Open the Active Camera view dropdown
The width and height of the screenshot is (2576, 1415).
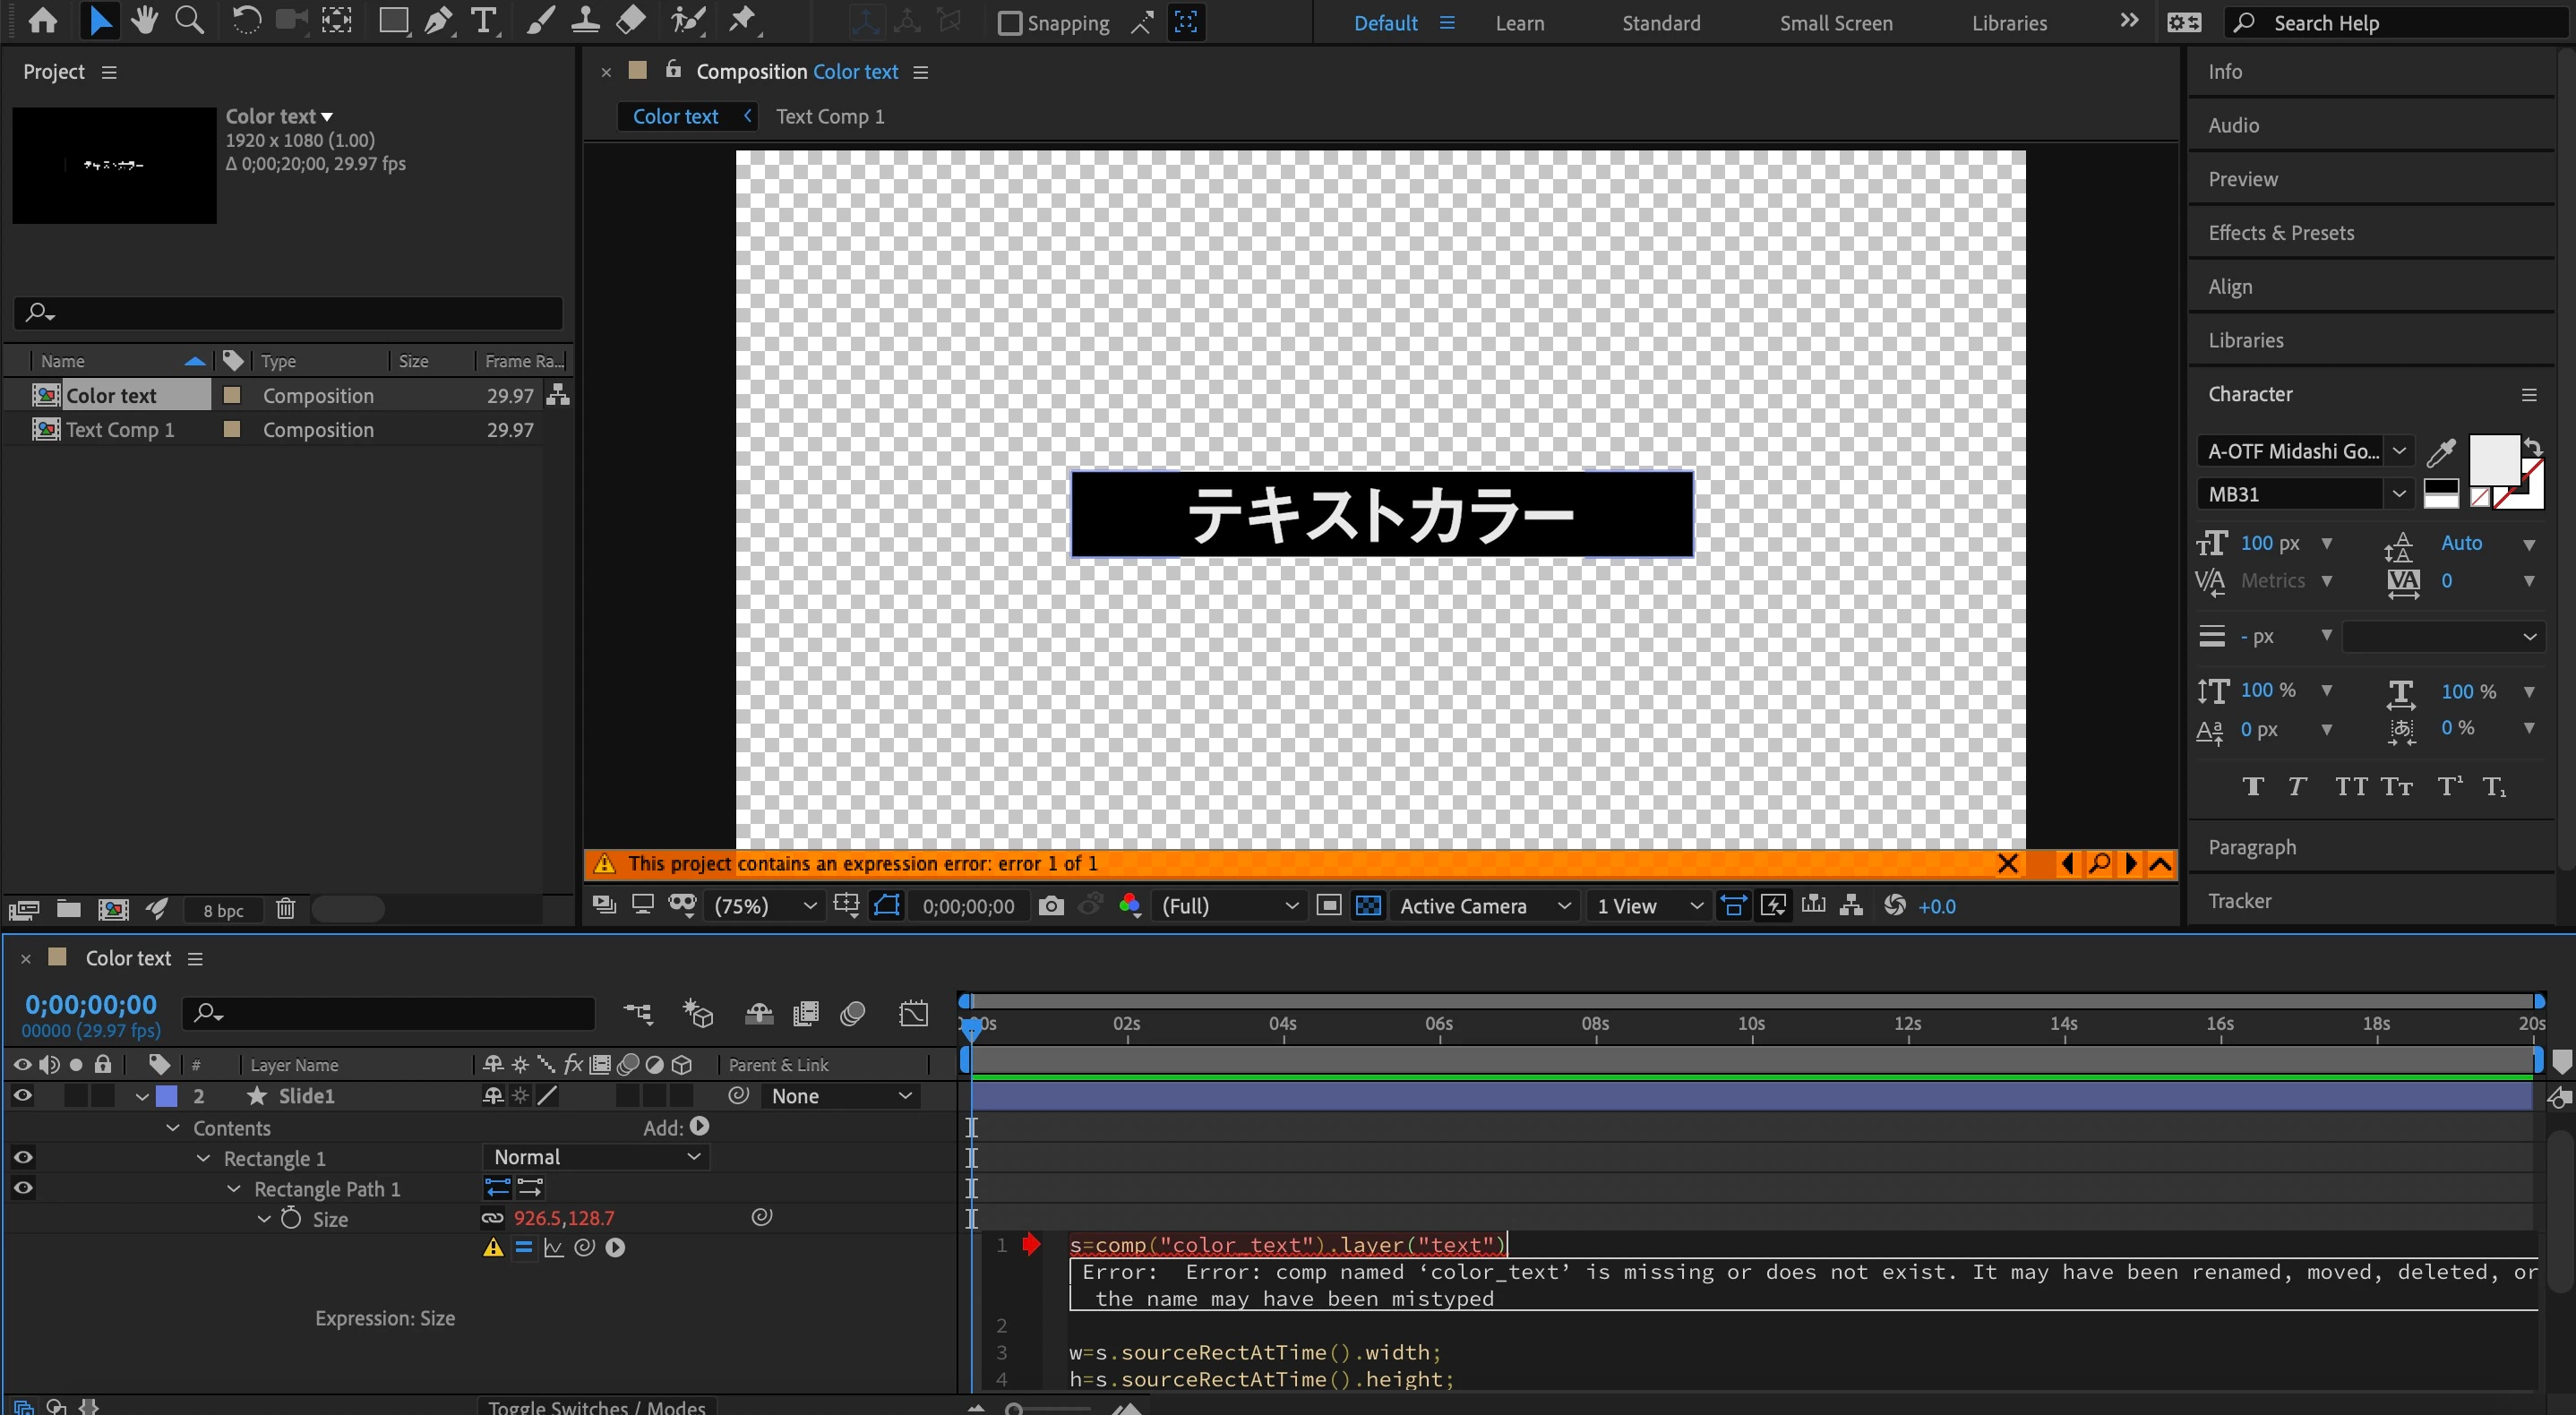point(1483,906)
